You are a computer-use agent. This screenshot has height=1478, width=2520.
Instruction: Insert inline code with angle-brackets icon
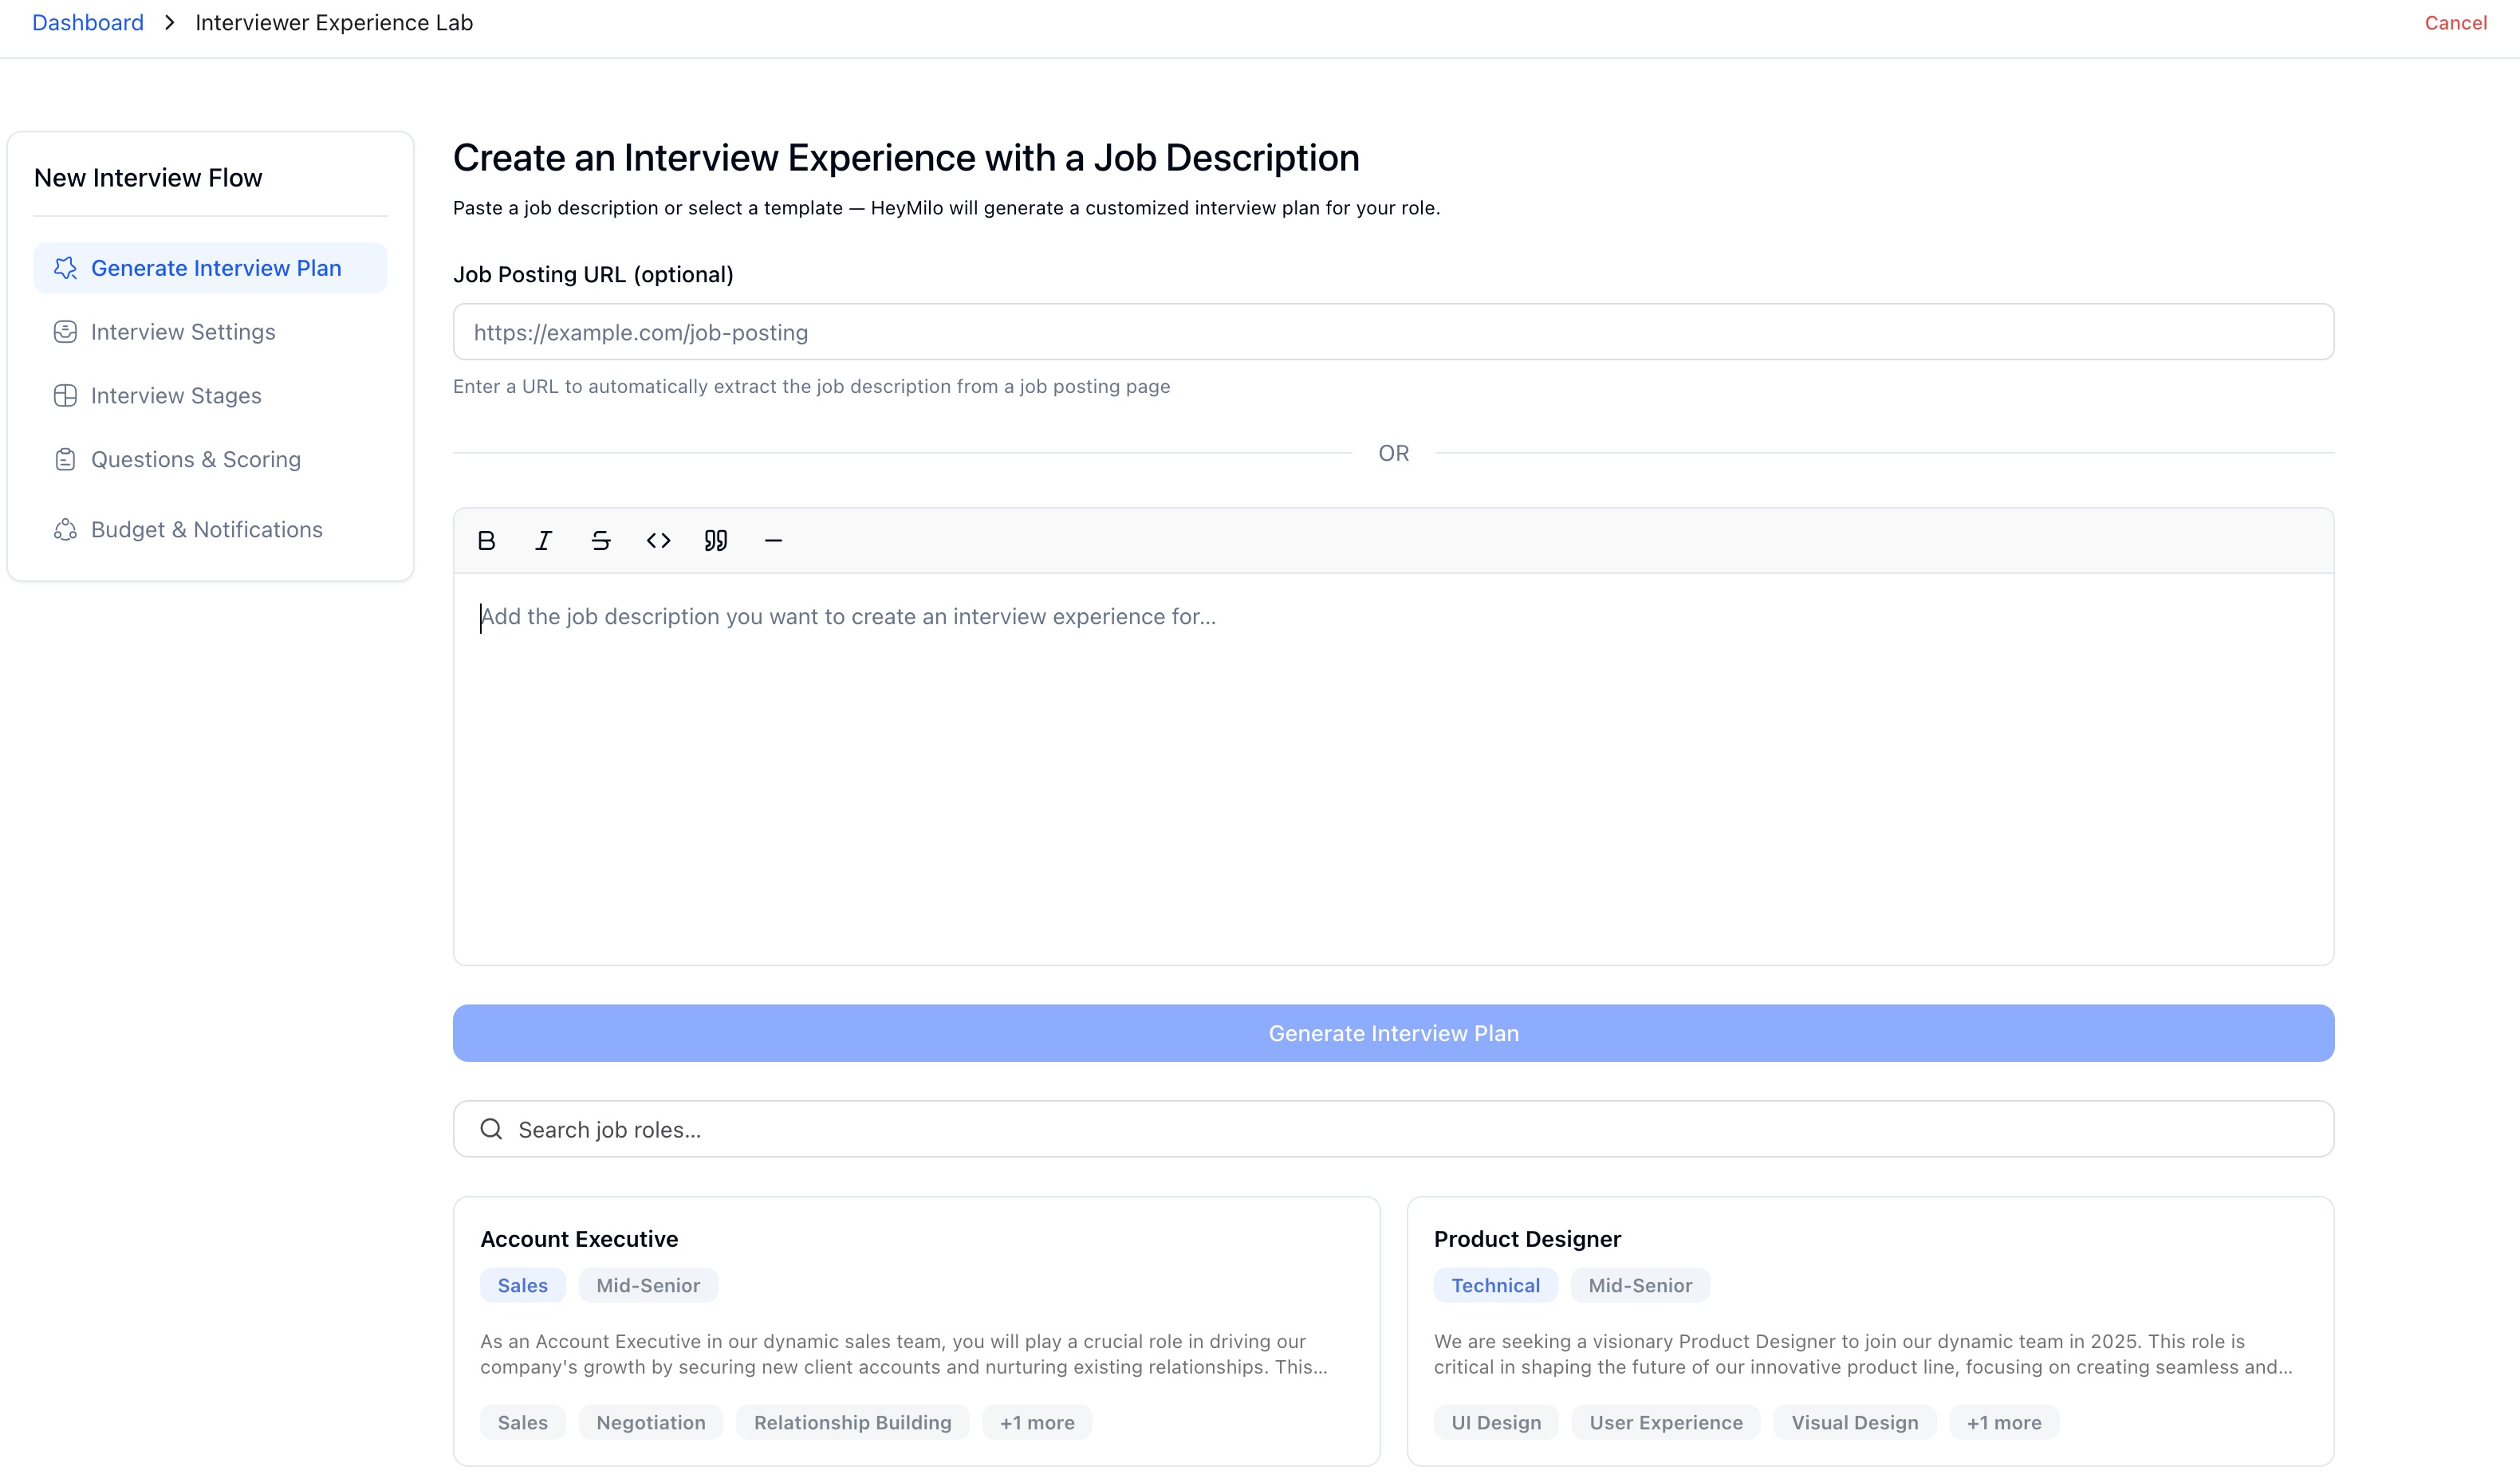[x=658, y=540]
